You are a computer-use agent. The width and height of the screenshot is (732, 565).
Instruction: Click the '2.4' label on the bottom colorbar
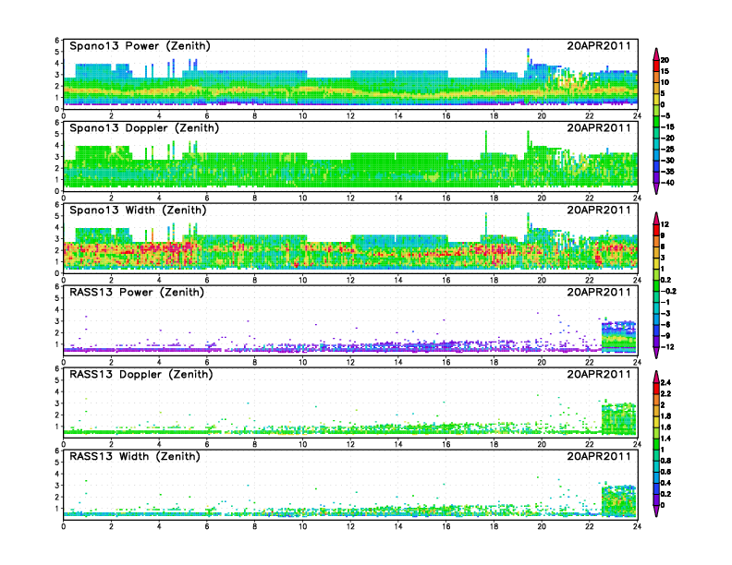click(665, 382)
